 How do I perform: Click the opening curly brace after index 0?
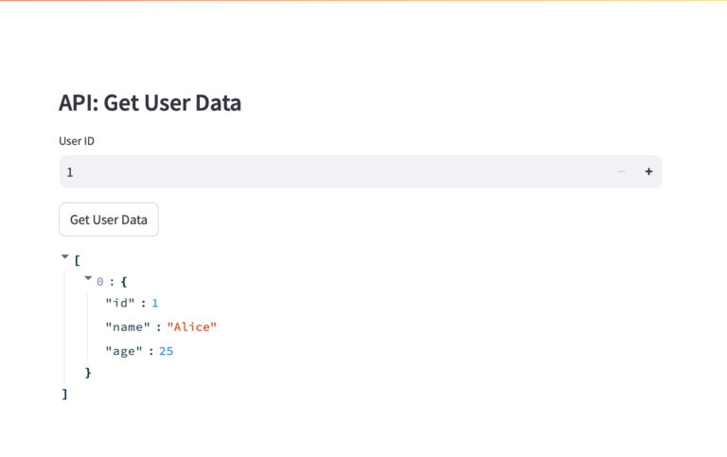pyautogui.click(x=124, y=281)
